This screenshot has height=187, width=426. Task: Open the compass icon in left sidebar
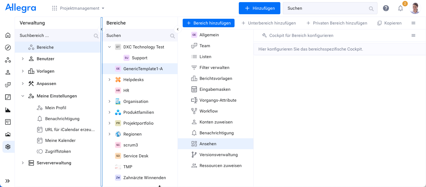(8, 48)
